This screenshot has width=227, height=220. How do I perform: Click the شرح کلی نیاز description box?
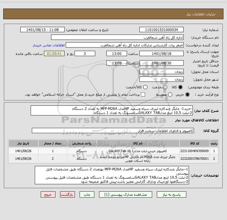tap(112, 110)
